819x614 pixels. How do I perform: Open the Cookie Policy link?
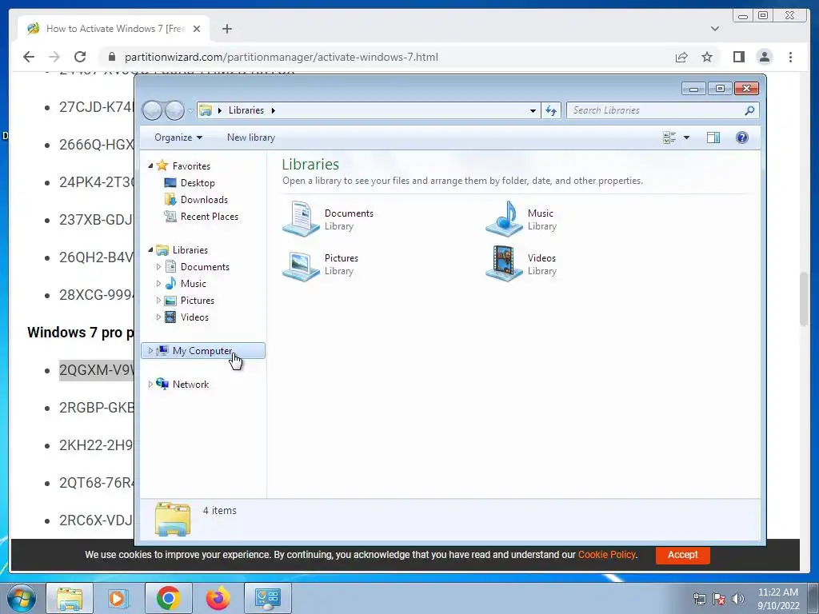pyautogui.click(x=606, y=555)
